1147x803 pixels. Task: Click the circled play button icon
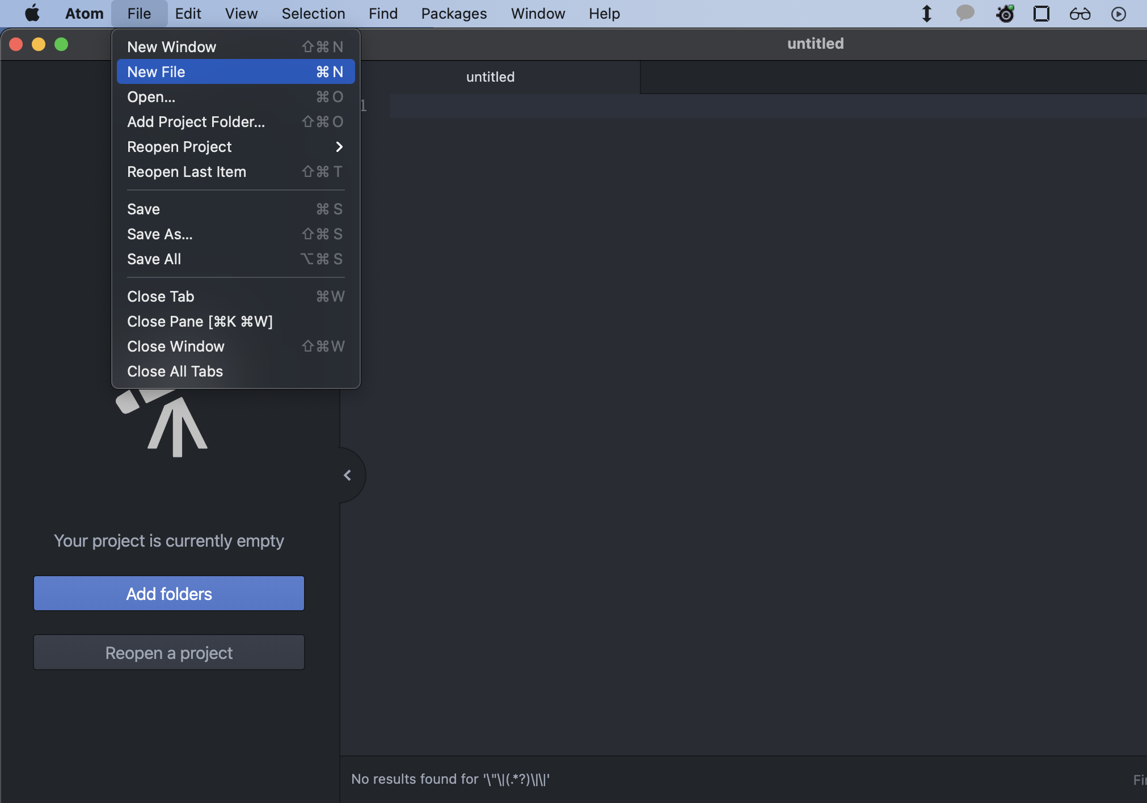click(x=1118, y=13)
